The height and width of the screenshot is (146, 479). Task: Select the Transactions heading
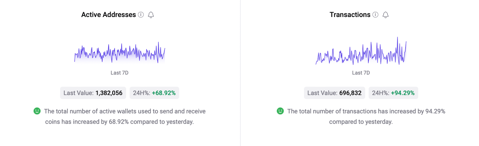(x=350, y=15)
